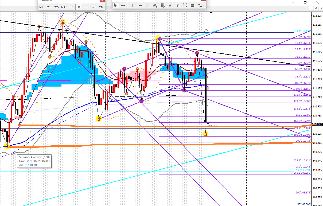Toggle the M15 timeframe button
The width and height of the screenshot is (323, 206).
click(x=56, y=7)
